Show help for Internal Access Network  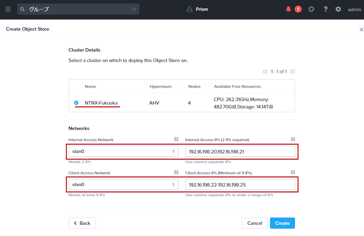tap(176, 139)
